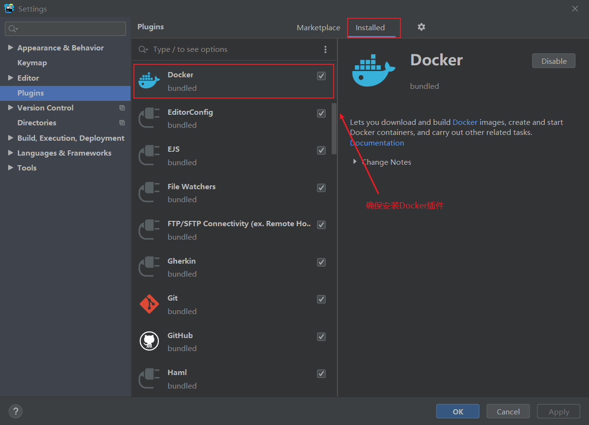Open the Docker Documentation link

(x=377, y=143)
